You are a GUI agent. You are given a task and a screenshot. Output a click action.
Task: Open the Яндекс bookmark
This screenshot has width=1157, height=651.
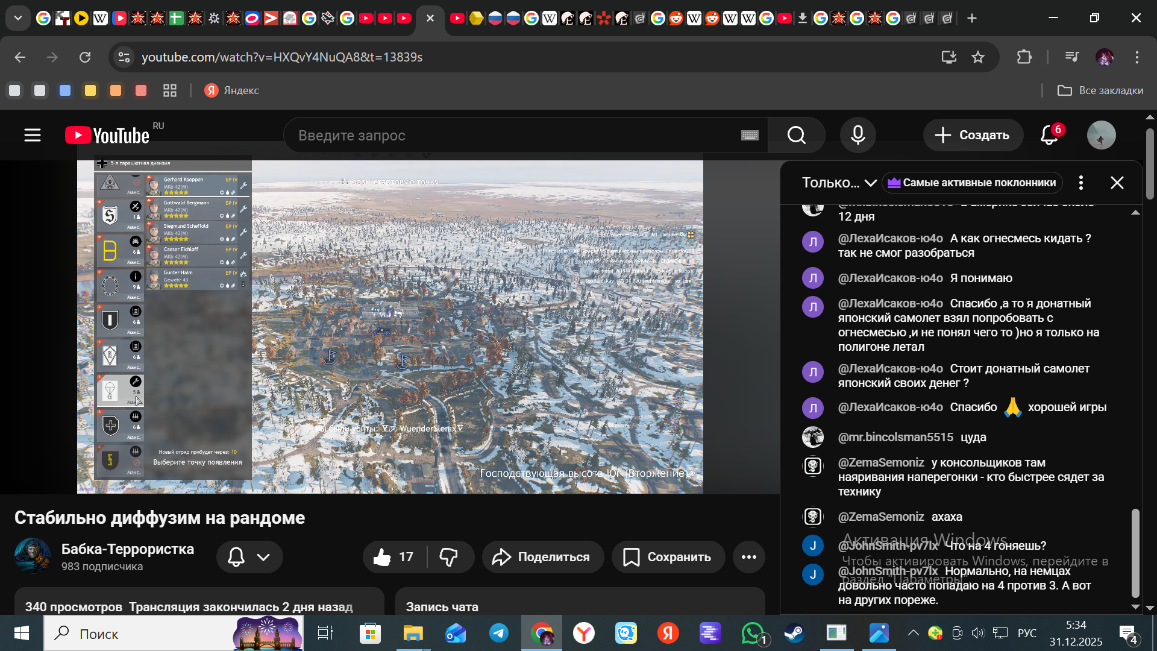(x=232, y=90)
